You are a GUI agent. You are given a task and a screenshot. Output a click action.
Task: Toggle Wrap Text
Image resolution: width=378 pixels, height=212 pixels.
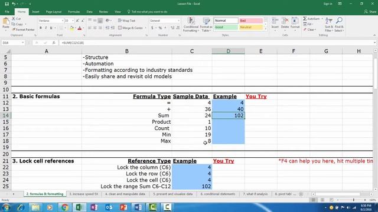(126, 21)
